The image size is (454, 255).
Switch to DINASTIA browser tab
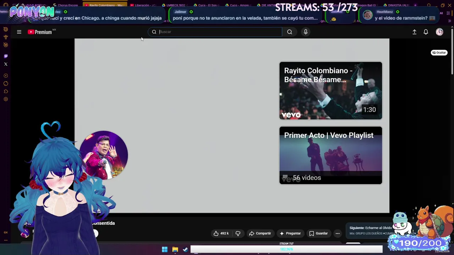click(x=397, y=5)
